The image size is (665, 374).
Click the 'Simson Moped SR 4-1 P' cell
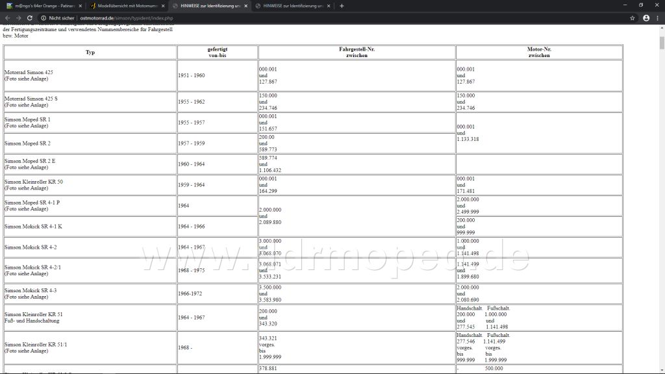coord(90,206)
